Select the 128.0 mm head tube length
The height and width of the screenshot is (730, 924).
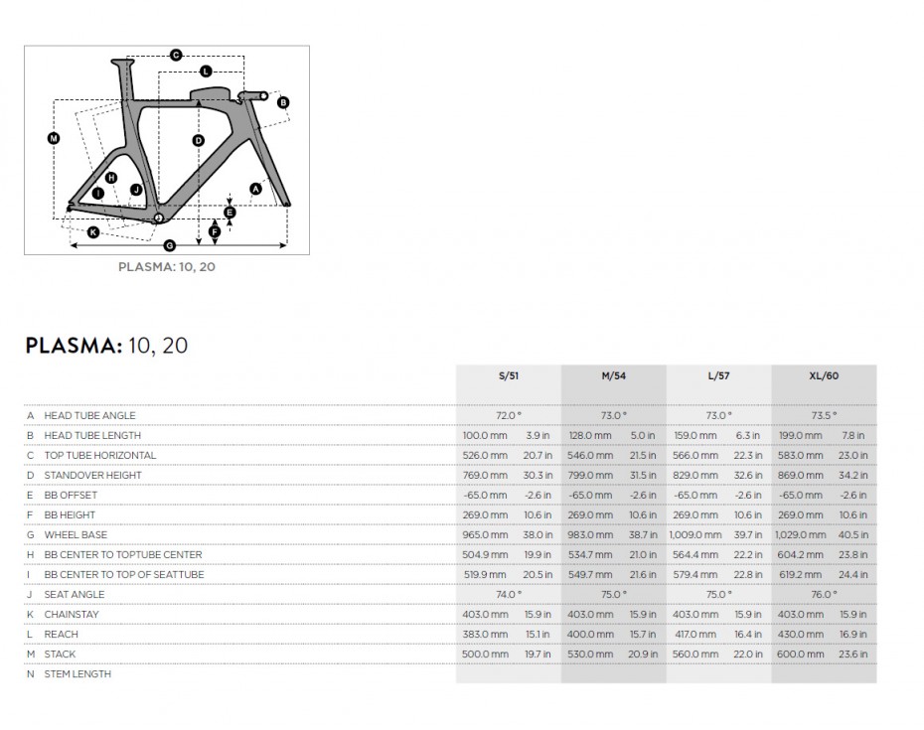coord(590,435)
